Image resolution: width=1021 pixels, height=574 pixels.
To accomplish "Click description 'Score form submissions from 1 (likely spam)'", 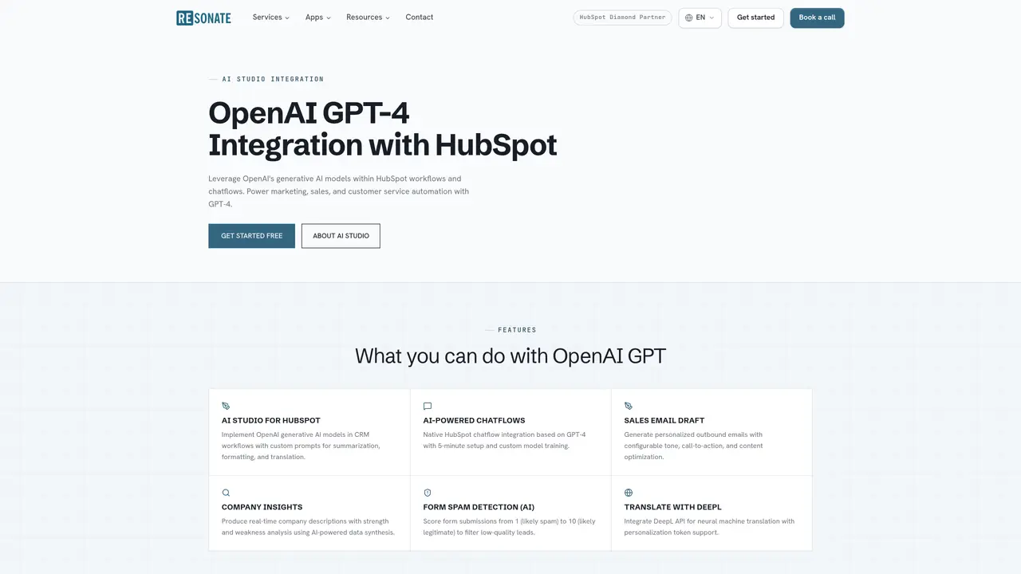I will pos(509,527).
